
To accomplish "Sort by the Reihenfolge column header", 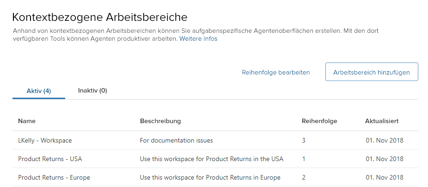I will 319,121.
